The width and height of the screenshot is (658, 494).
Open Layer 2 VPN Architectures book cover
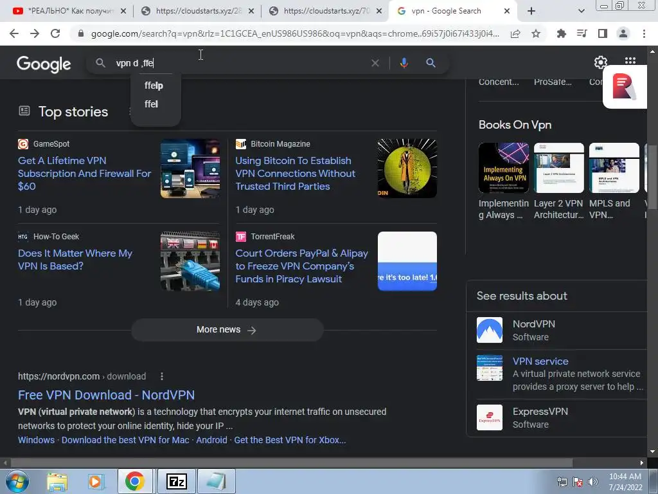[558, 168]
